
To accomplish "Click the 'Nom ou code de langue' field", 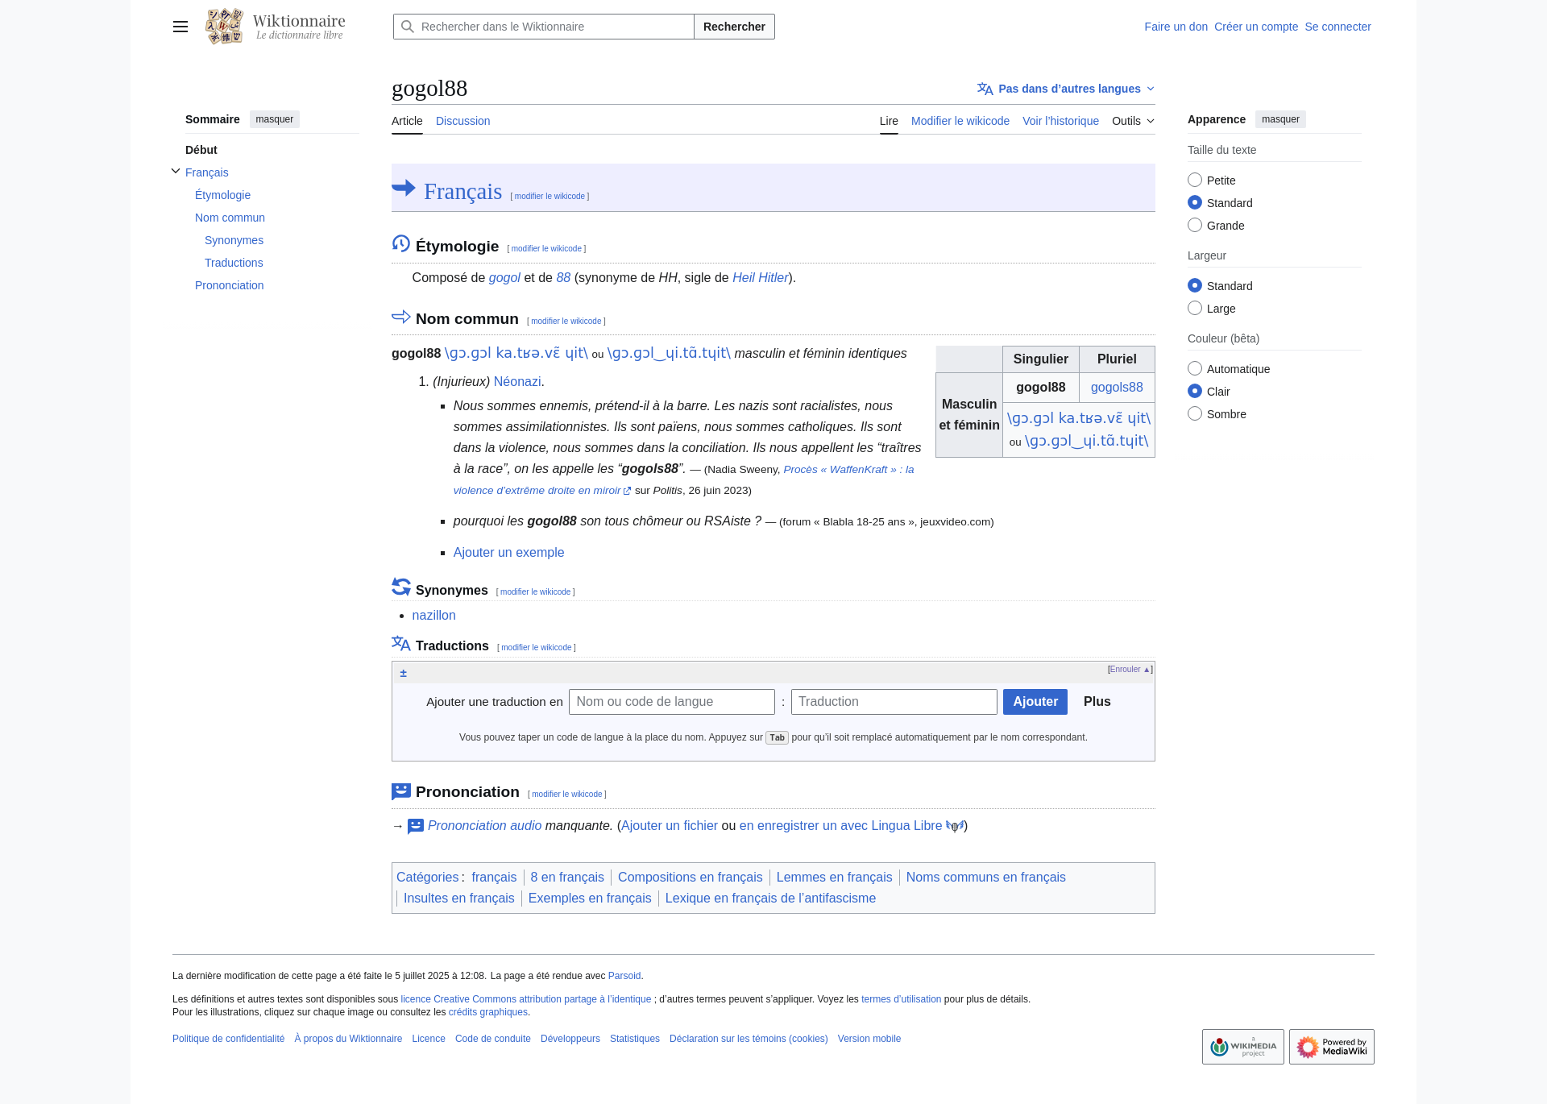I will [671, 702].
